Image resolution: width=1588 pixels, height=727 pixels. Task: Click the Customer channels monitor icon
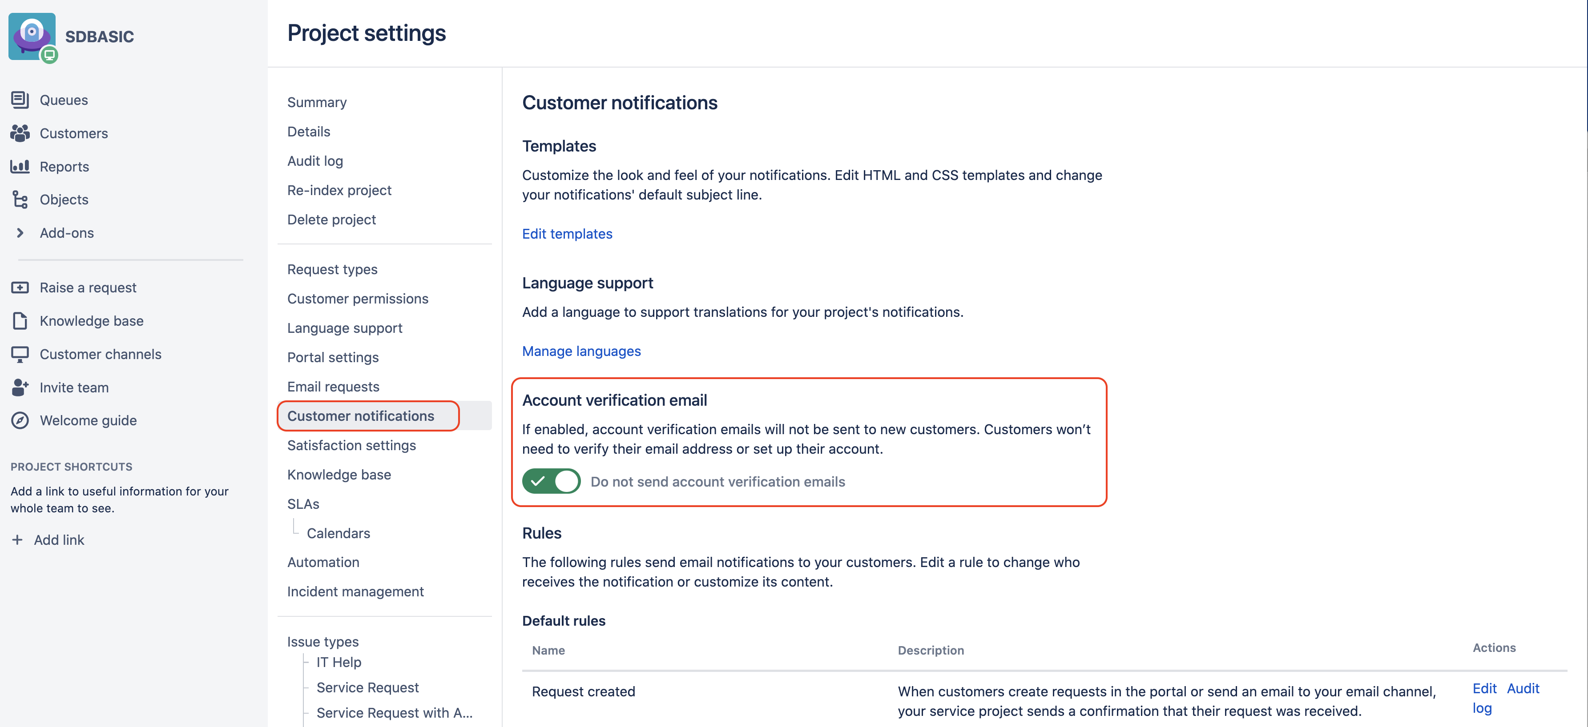tap(20, 354)
